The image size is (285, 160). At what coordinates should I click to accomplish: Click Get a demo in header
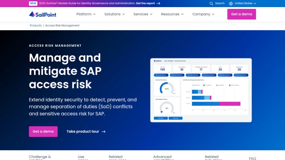click(x=241, y=14)
